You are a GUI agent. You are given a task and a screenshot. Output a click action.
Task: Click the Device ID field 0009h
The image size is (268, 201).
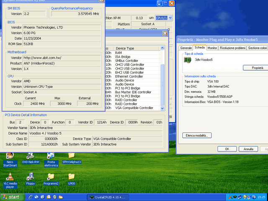[x=131, y=122]
